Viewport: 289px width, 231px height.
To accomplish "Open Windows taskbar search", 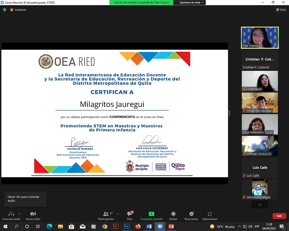I will 16,226.
